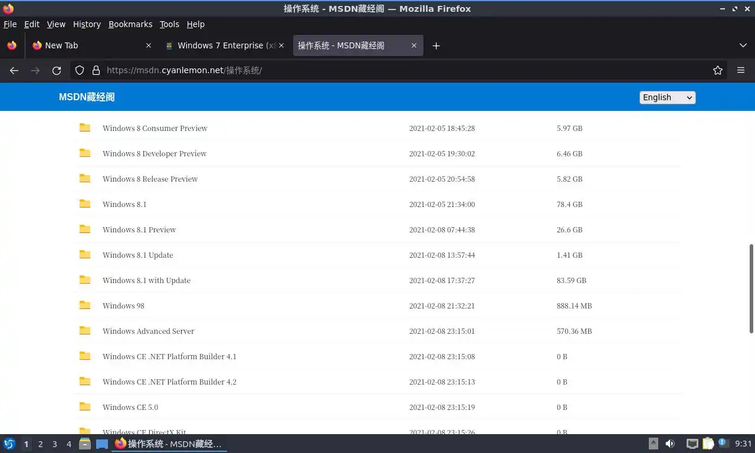
Task: Switch to workspace 3 in taskbar
Action: tap(54, 444)
